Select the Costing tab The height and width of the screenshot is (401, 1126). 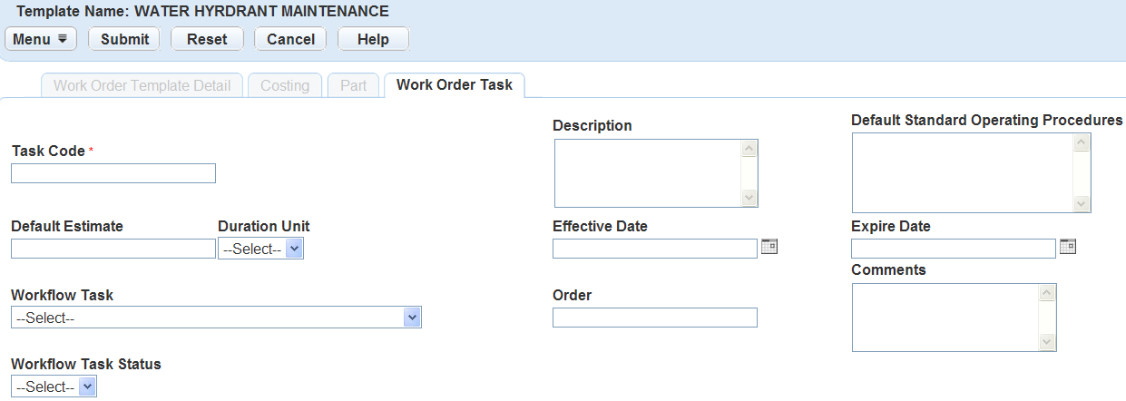285,86
